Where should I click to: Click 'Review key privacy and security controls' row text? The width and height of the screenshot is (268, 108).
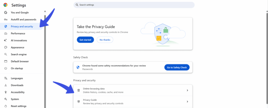(x=103, y=103)
